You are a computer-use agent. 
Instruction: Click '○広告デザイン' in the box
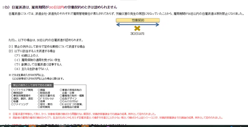pyautogui.click(x=68, y=99)
